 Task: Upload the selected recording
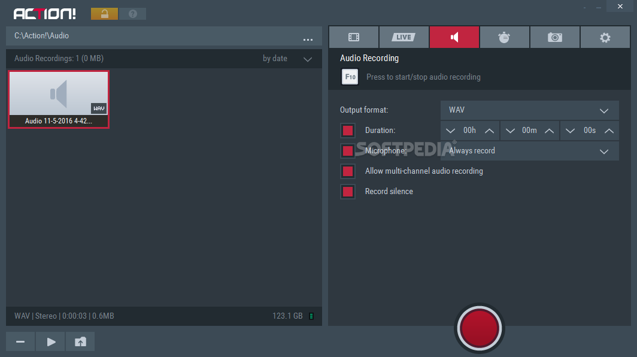pos(80,342)
